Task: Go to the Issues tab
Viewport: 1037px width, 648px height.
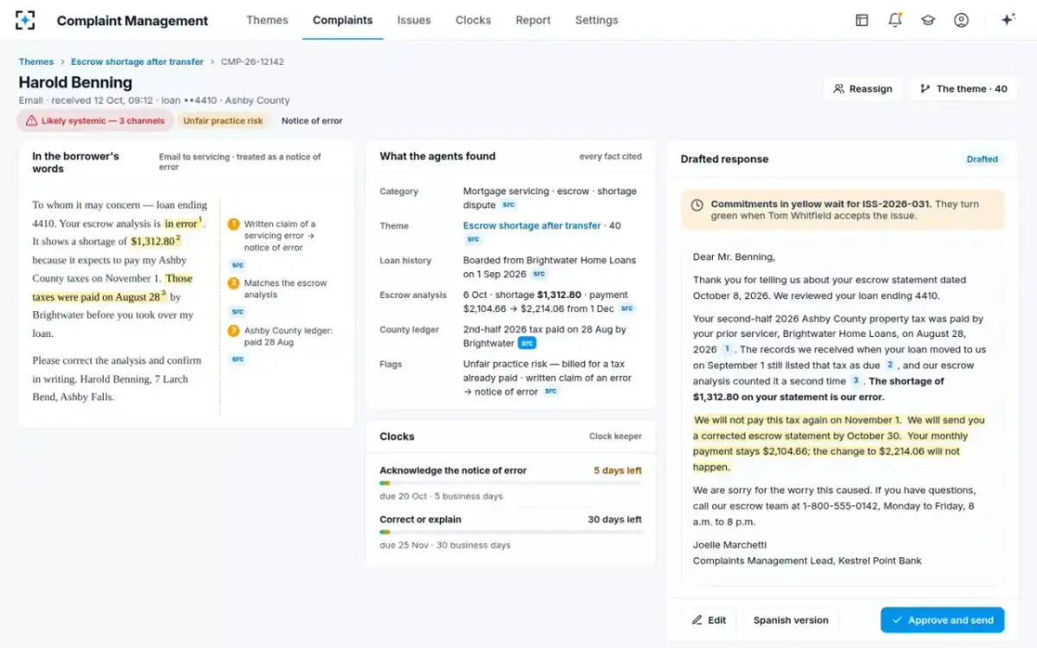Action: 414,20
